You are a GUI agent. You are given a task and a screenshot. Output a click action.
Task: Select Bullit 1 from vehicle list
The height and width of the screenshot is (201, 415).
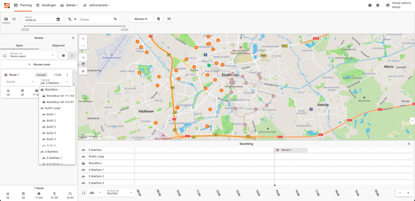coord(57,114)
